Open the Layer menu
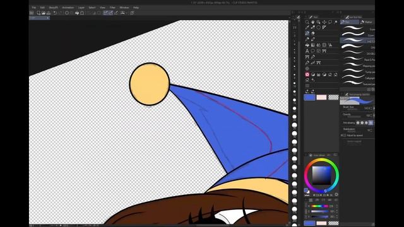 point(81,8)
